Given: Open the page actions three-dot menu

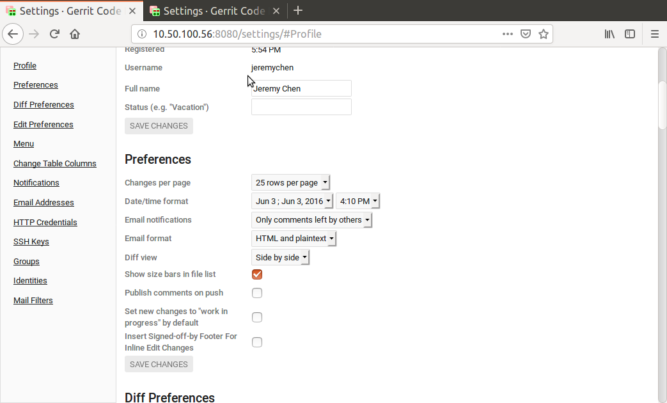Looking at the screenshot, I should coord(507,34).
